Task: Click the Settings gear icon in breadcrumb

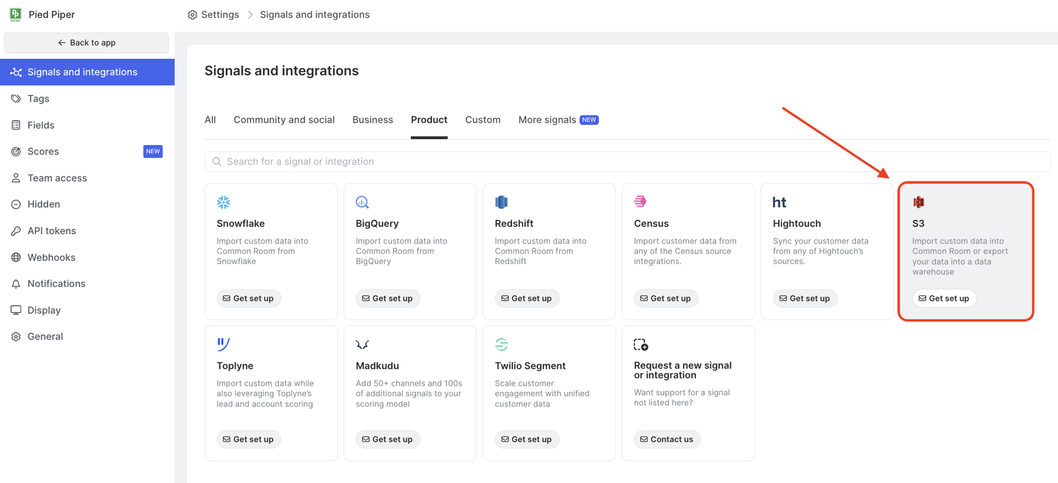Action: (193, 15)
